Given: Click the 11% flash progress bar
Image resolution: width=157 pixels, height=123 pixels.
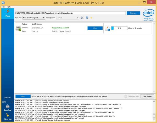Looking at the screenshot, I should pyautogui.click(x=119, y=28).
